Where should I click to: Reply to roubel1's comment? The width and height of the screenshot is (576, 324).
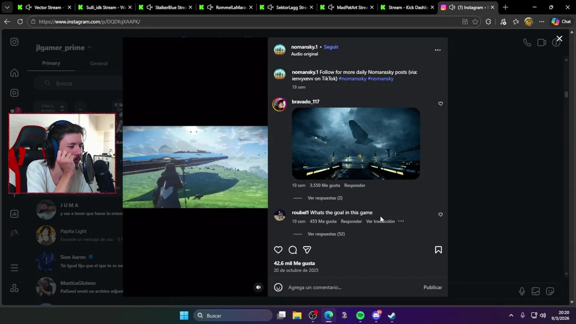(x=351, y=221)
